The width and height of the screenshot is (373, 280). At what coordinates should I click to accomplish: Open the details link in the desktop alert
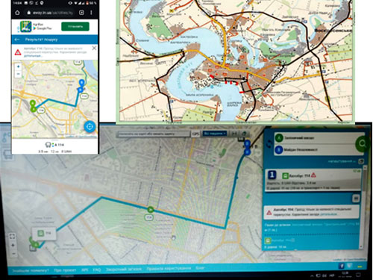pos(329,214)
